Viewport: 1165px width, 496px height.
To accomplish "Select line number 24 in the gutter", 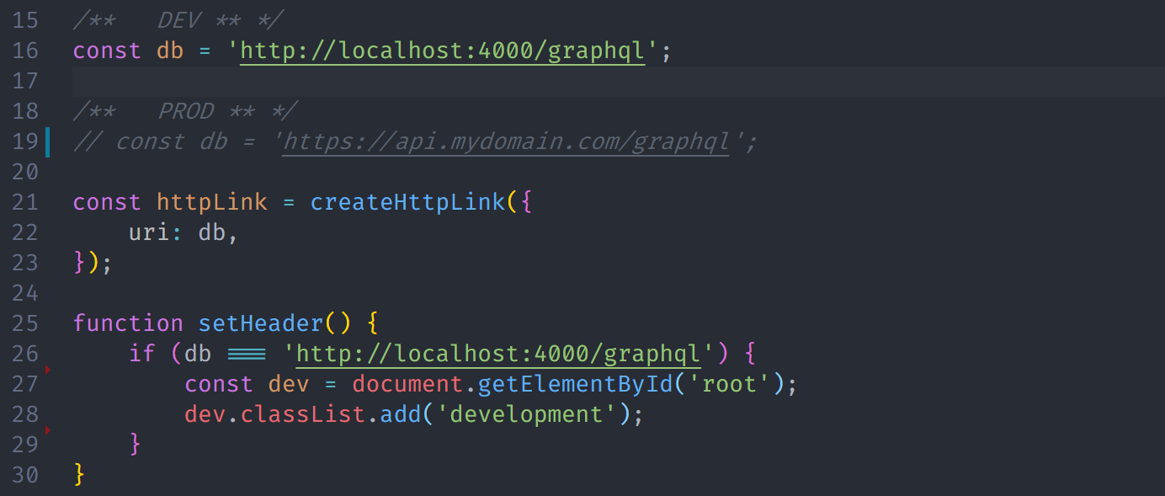I will click(26, 293).
